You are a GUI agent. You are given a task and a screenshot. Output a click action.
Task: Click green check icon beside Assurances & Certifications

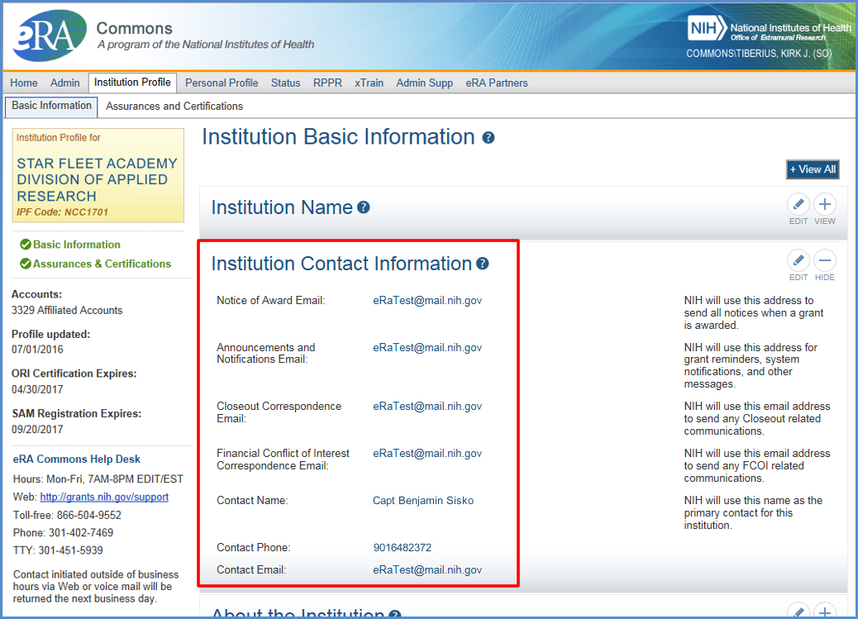25,264
